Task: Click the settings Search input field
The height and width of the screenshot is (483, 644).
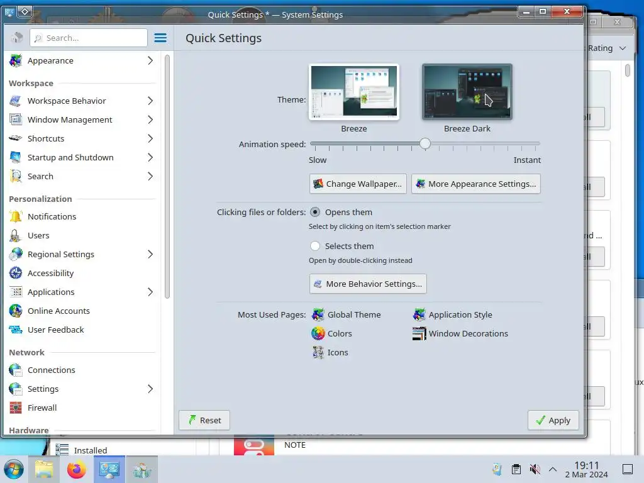Action: [89, 38]
